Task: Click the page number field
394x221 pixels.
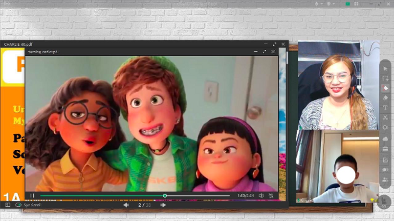Action: 140,205
